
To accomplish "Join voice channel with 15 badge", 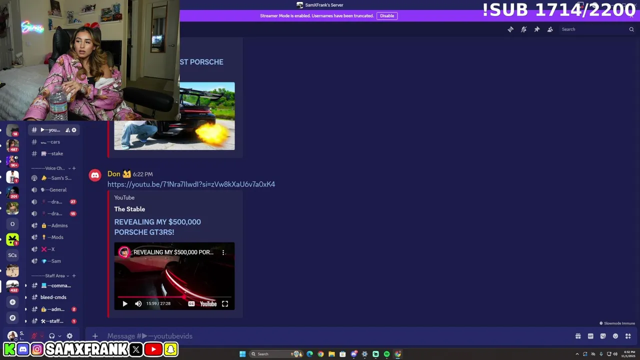I will pyautogui.click(x=54, y=213).
